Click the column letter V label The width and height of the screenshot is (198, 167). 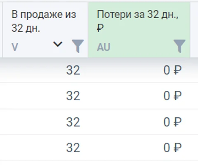(x=15, y=47)
